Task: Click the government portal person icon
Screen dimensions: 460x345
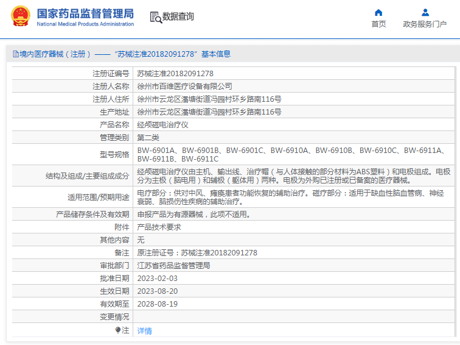Action: [425, 13]
